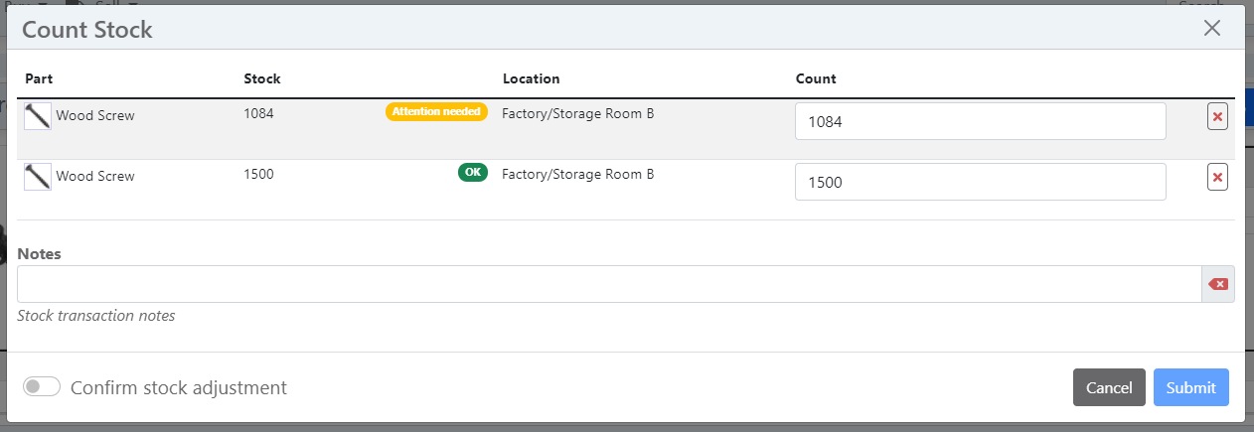The width and height of the screenshot is (1254, 432).
Task: Clear the Notes field using the red icon
Action: (x=1218, y=284)
